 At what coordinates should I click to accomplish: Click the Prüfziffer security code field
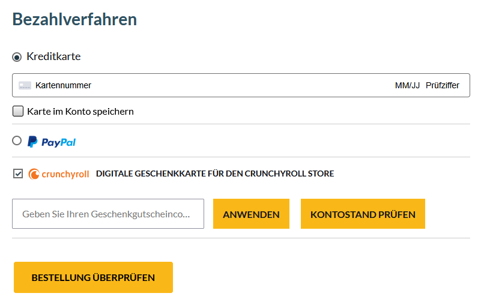[x=443, y=85]
